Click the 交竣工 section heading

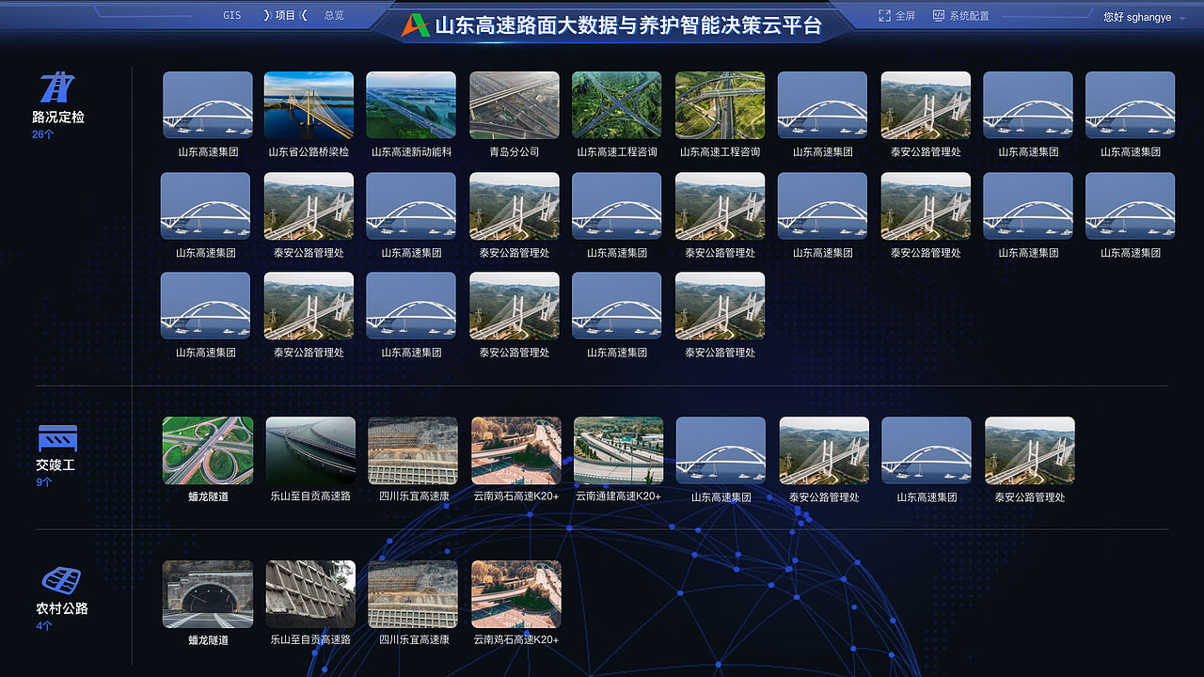click(x=55, y=465)
